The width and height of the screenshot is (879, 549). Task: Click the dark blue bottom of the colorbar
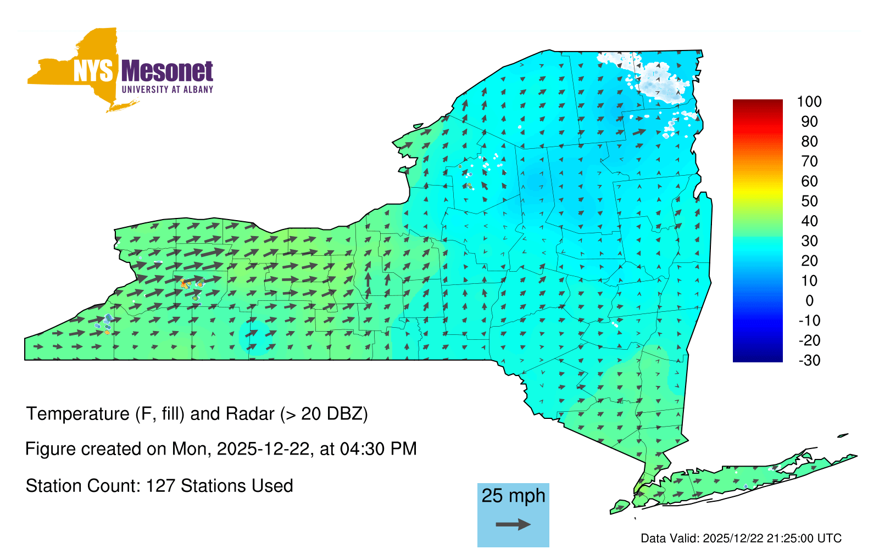coord(757,354)
